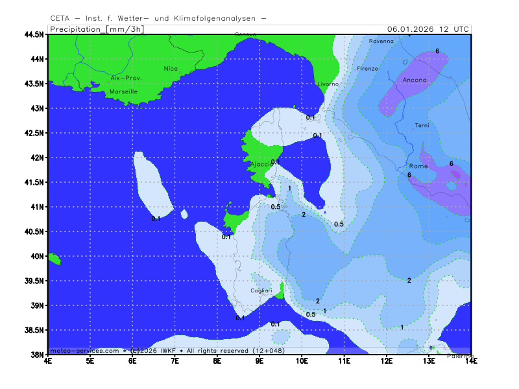The image size is (519, 389).
Task: Click the 06.01.2026 12 UTC timestamp
Action: point(428,29)
